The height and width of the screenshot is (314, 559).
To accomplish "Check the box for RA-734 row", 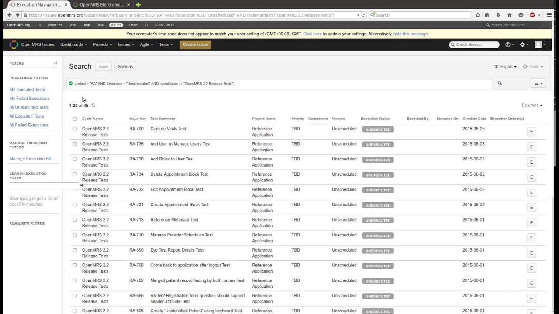I will (x=75, y=174).
